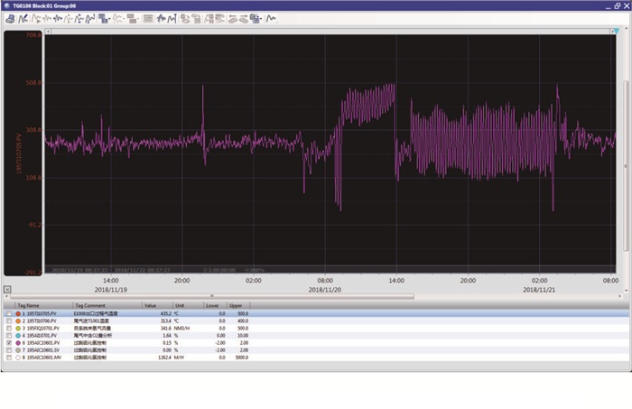
Task: Tick the checkbox for tag 195AI10701.PV
Action: click(9, 335)
